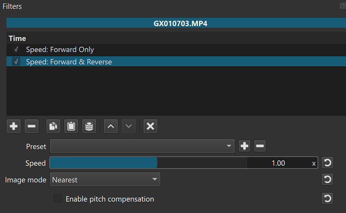Reset the Speed value to default
Screen dimensions: 346x213
tap(327, 163)
